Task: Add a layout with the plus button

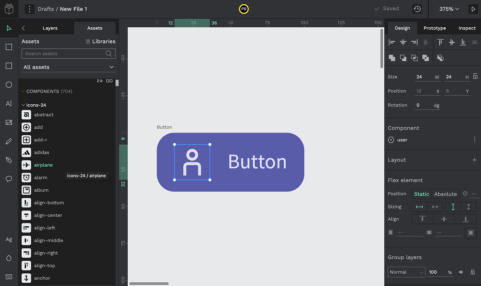Action: point(474,160)
